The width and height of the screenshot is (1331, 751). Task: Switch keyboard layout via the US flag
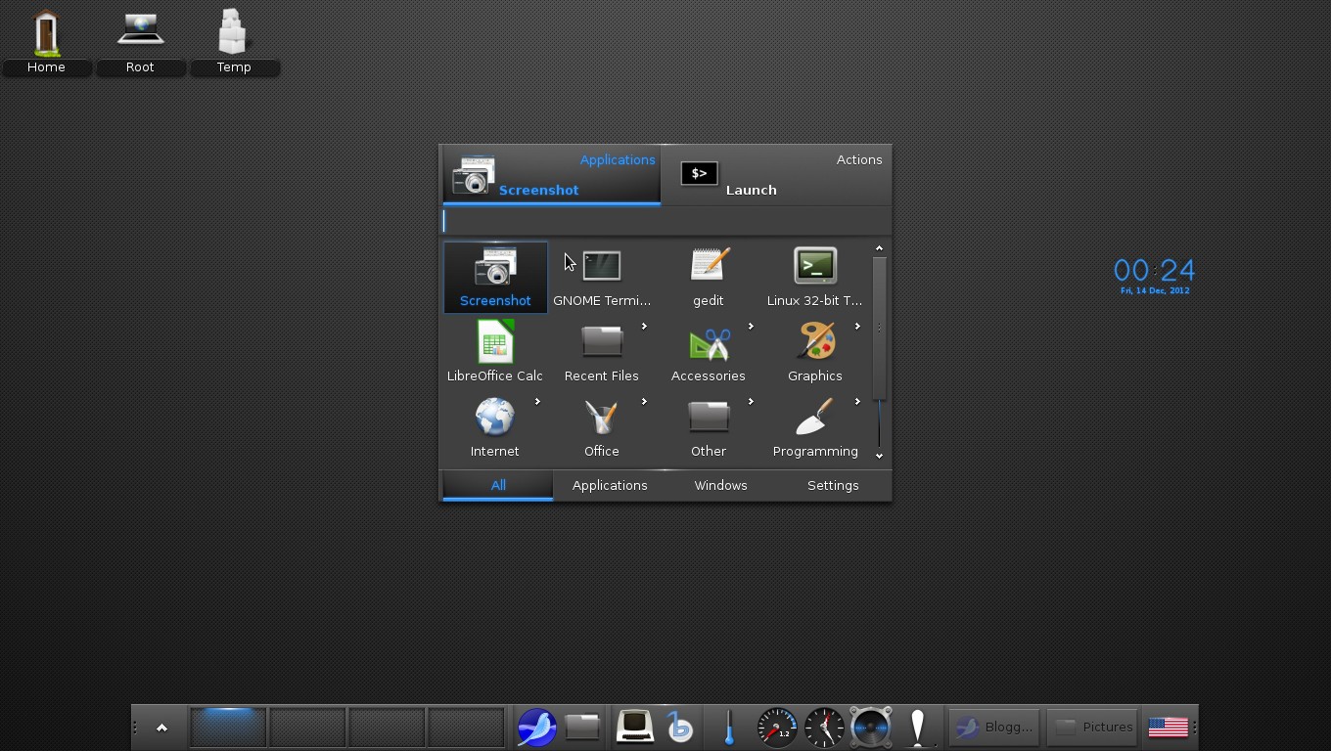1168,727
